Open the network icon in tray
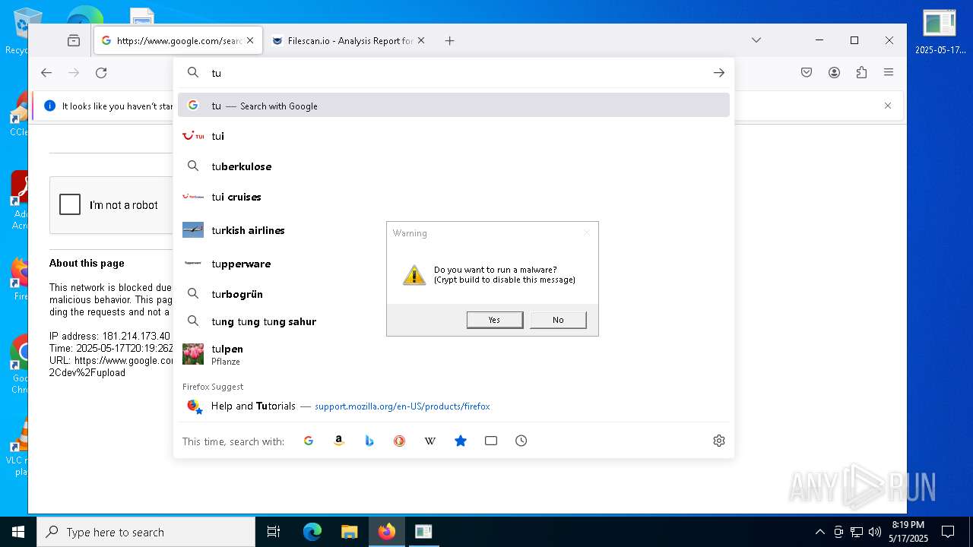The height and width of the screenshot is (547, 973). [857, 532]
